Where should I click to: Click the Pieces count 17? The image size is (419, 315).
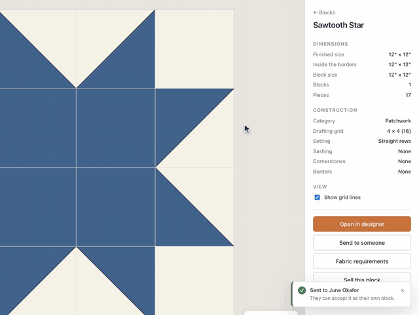tap(408, 95)
